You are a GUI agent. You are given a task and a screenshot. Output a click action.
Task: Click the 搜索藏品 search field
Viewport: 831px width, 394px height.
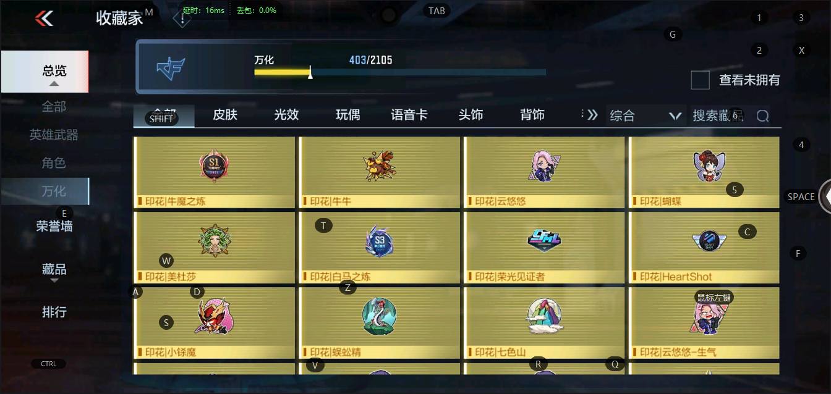[x=718, y=115]
